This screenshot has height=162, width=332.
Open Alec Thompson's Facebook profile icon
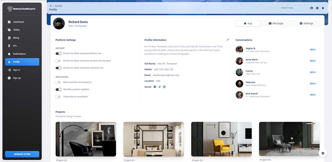[x=155, y=87]
